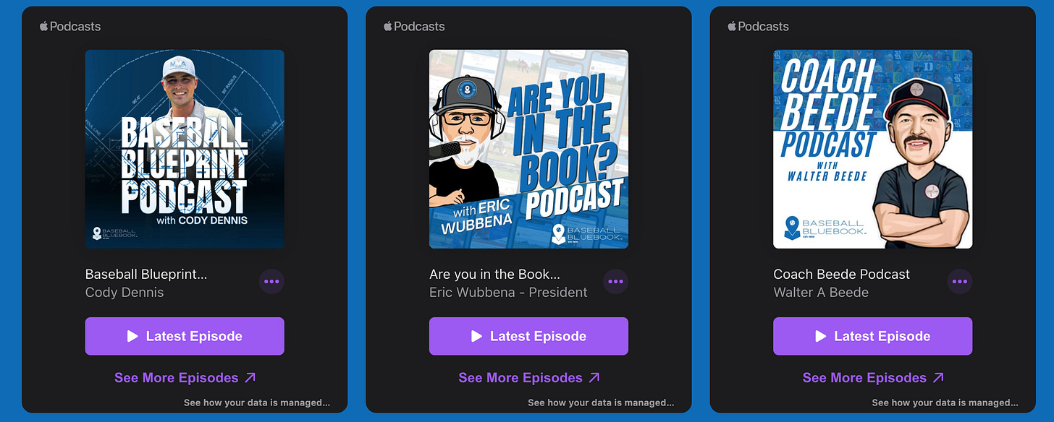Click Apple Podcasts logo on Cody Dennis card
Viewport: 1054px width, 422px height.
tap(70, 26)
